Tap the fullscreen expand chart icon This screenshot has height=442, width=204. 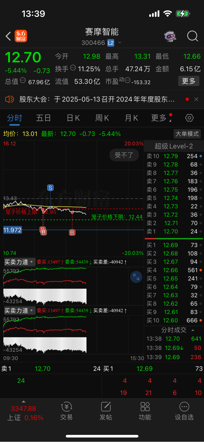coord(136,277)
